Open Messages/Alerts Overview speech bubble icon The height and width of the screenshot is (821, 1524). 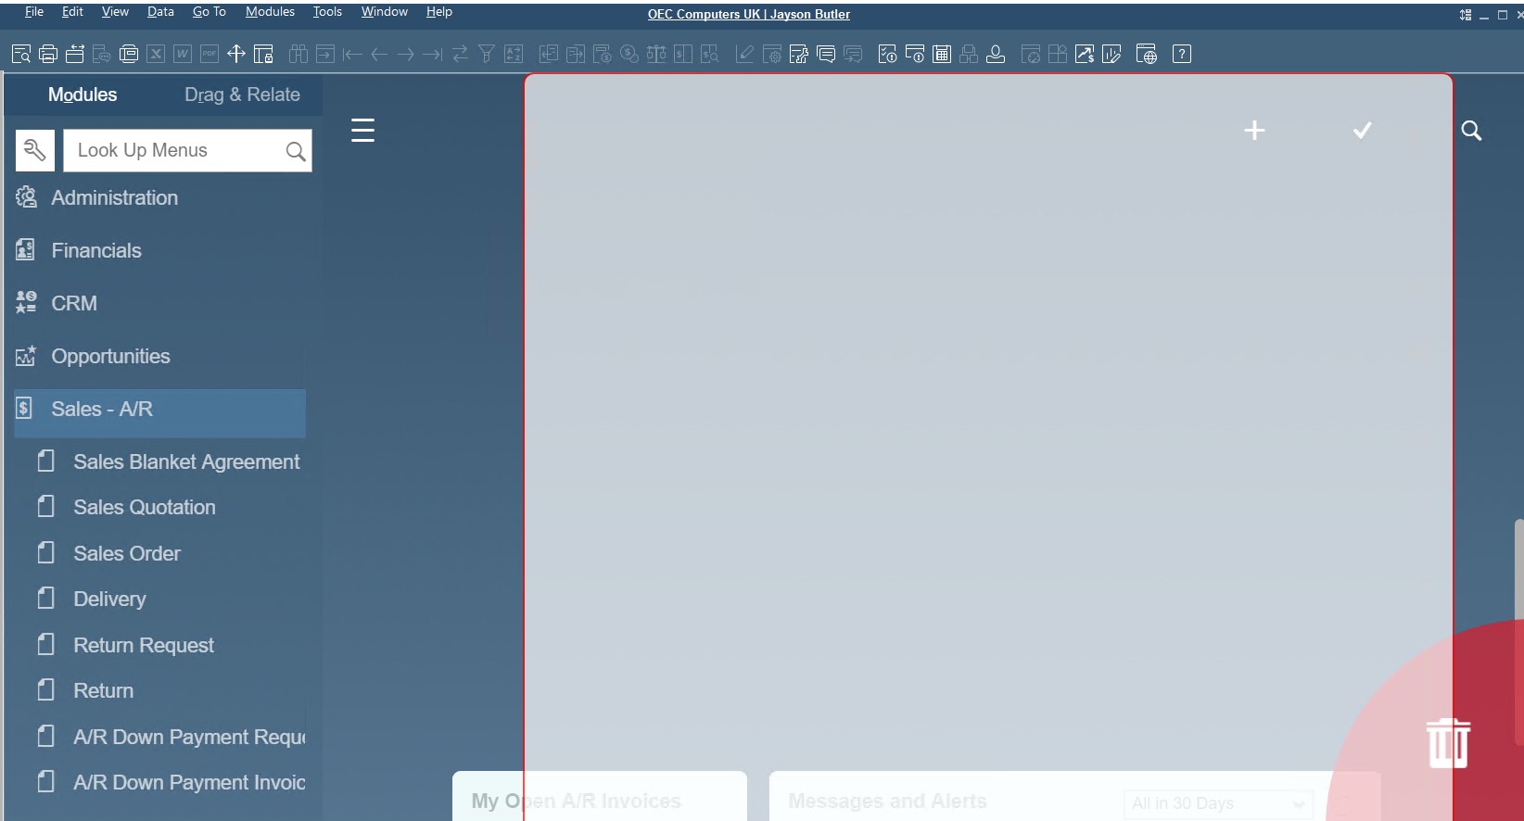click(826, 54)
